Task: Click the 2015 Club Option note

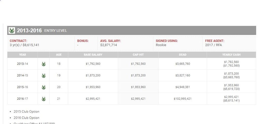Action: coord(26,112)
